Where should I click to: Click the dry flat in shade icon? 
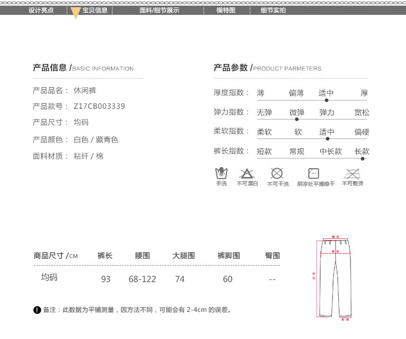point(313,173)
